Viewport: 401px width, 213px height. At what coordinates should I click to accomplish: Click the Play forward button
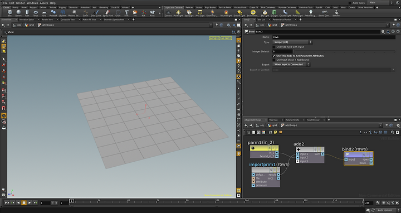(x=30, y=203)
